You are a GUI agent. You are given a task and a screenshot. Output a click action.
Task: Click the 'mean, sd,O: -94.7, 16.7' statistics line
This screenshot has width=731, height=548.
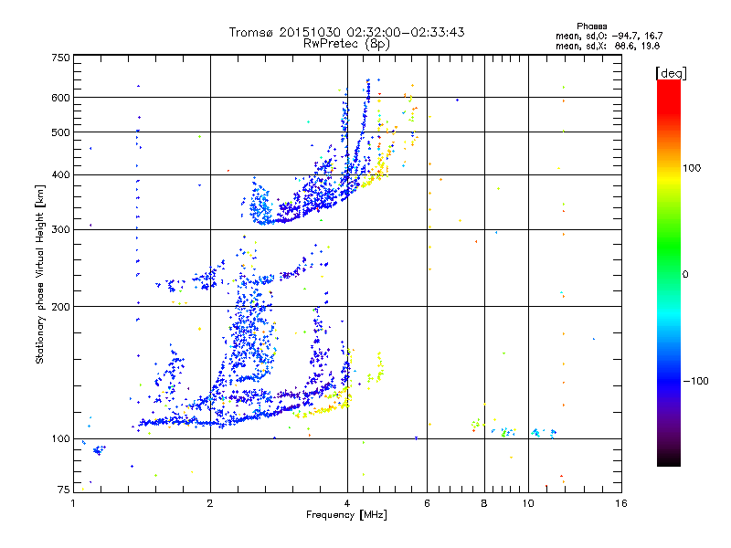[609, 36]
